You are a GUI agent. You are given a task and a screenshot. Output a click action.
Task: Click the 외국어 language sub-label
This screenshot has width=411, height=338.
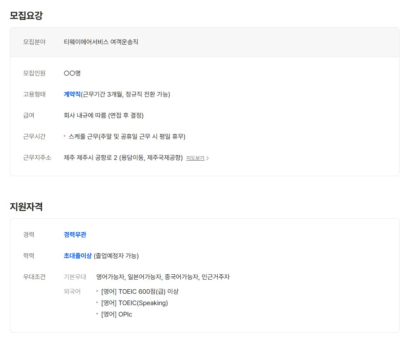(72, 291)
